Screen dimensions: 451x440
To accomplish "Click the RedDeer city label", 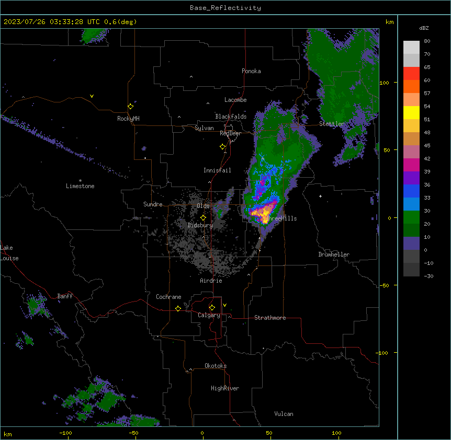I will 230,133.
